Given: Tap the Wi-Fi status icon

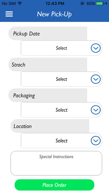Looking at the screenshot, I should pos(20,3).
